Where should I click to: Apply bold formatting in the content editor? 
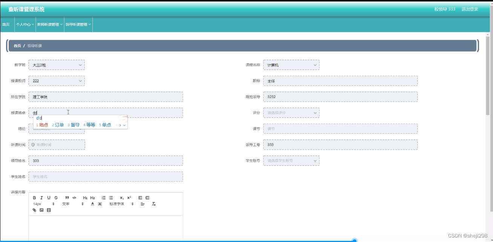[x=34, y=198]
